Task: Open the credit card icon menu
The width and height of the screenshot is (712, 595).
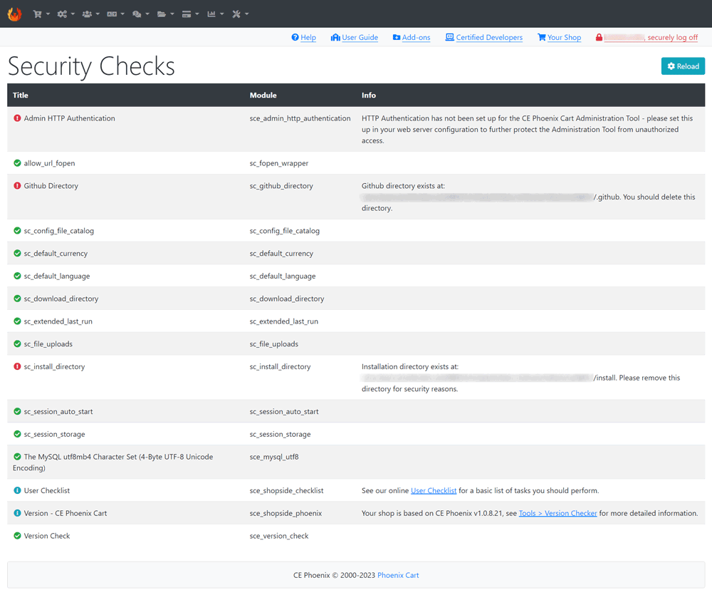Action: click(191, 14)
